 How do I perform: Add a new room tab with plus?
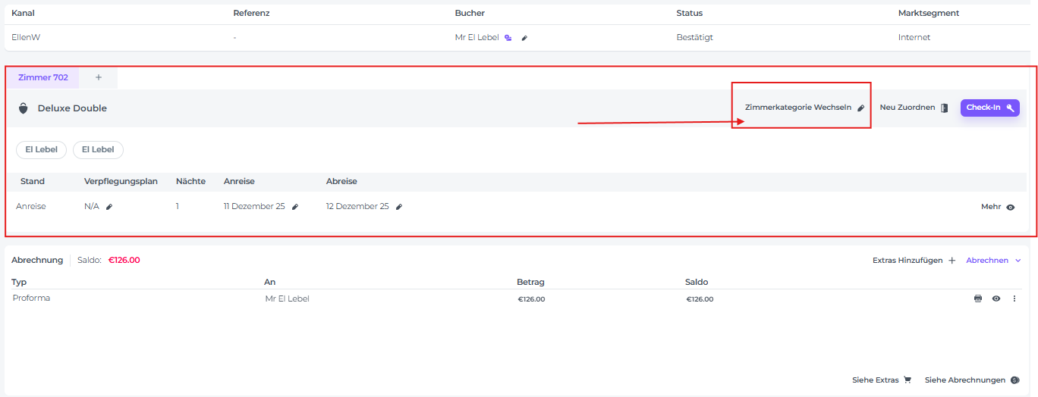point(99,77)
